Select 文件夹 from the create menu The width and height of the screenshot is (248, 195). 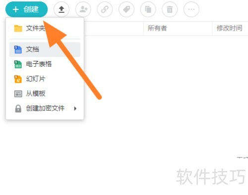pos(45,28)
